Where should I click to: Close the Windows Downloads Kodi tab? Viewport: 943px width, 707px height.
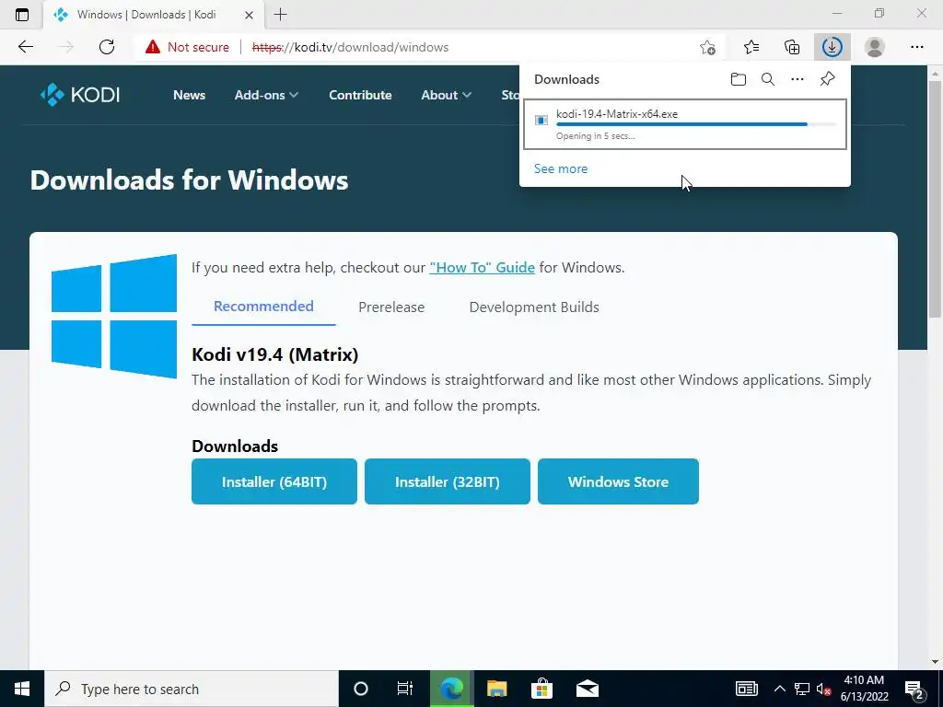point(249,15)
